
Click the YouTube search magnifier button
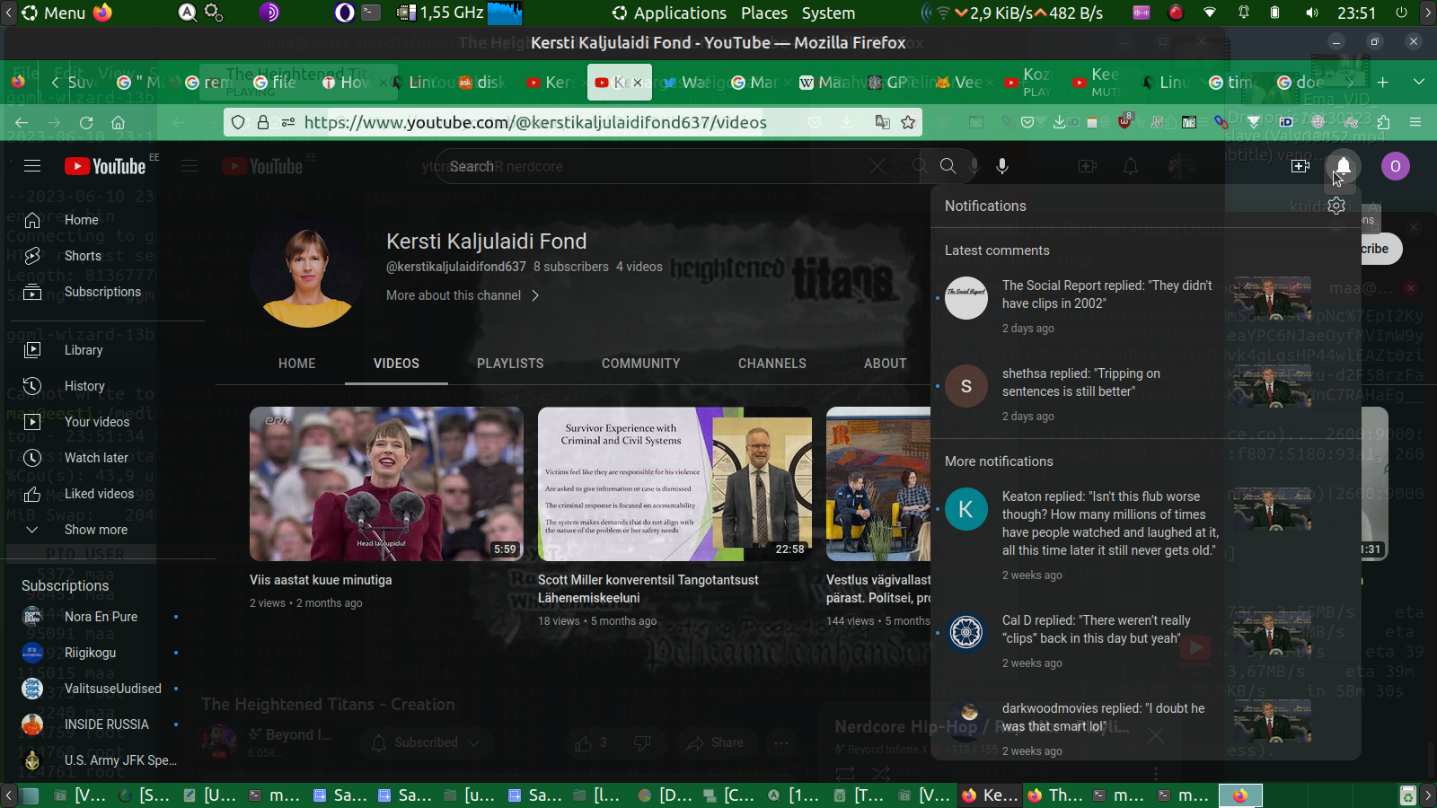(948, 166)
